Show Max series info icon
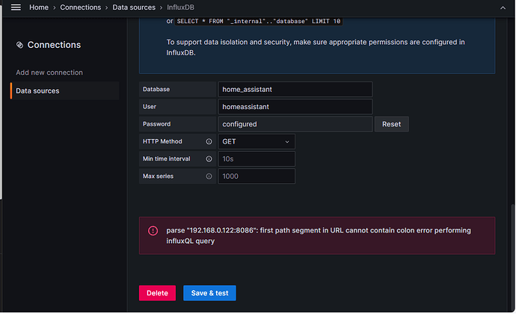 tap(209, 176)
